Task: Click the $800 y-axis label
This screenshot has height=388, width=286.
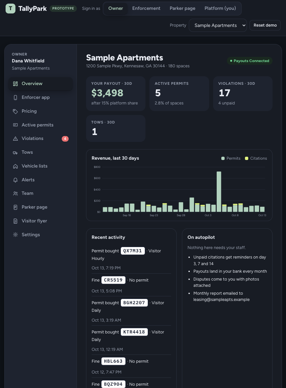Action: click(97, 167)
